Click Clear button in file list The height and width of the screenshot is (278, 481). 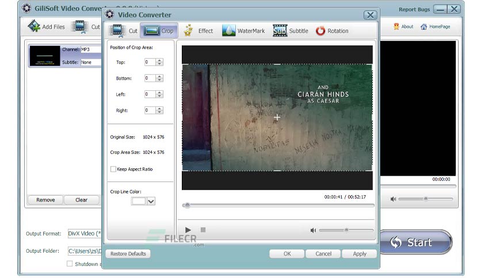tap(81, 200)
